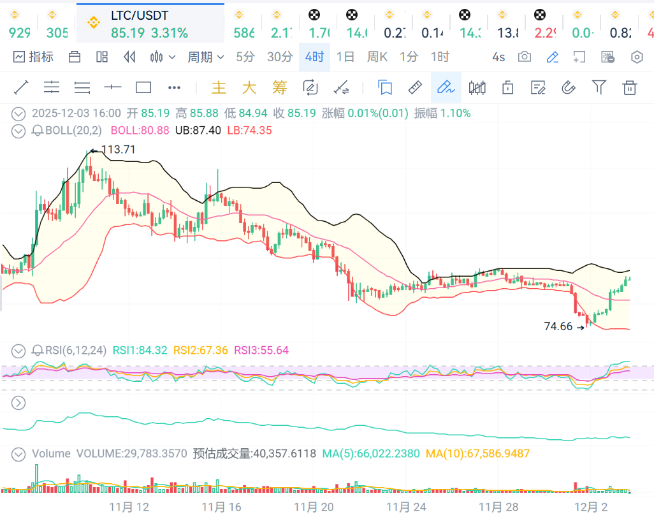
Task: Switch to the 30分 timeframe
Action: [x=279, y=57]
